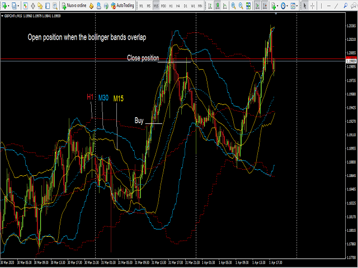The image size is (358, 268).
Task: Click the profiles icon
Action: (14, 6)
